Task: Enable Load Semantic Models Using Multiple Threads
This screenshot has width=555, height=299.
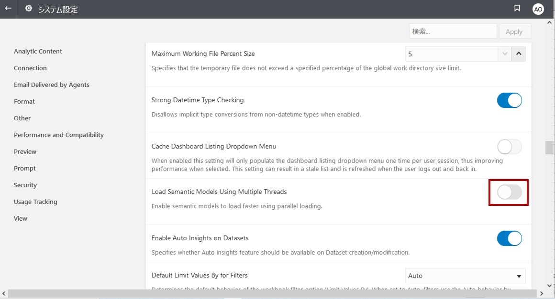Action: click(509, 192)
